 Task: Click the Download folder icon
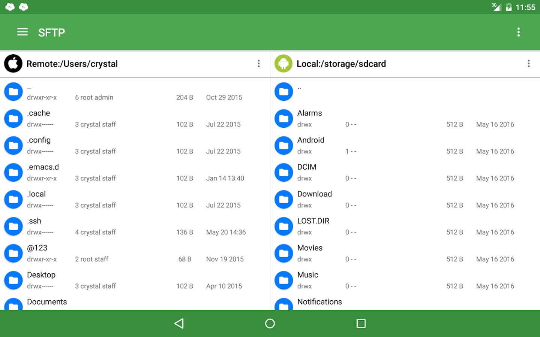click(x=284, y=200)
